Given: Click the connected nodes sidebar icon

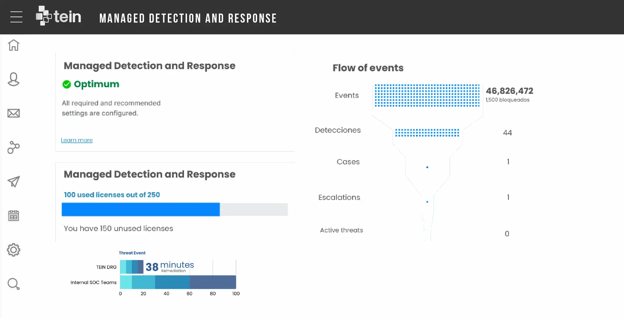Looking at the screenshot, I should tap(14, 147).
